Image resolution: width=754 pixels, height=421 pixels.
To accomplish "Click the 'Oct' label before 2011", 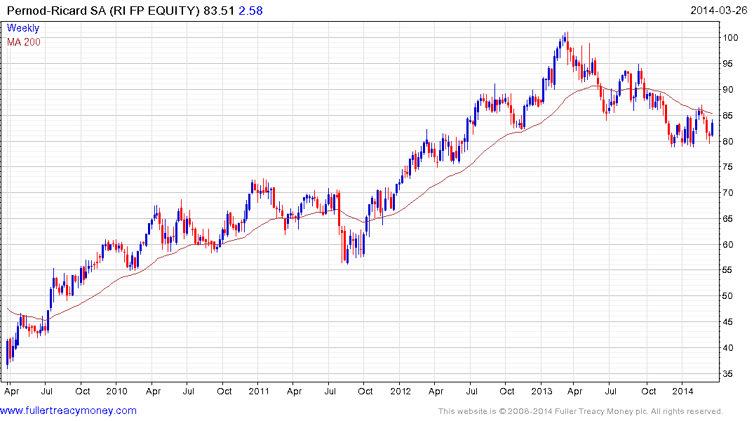I will point(224,391).
